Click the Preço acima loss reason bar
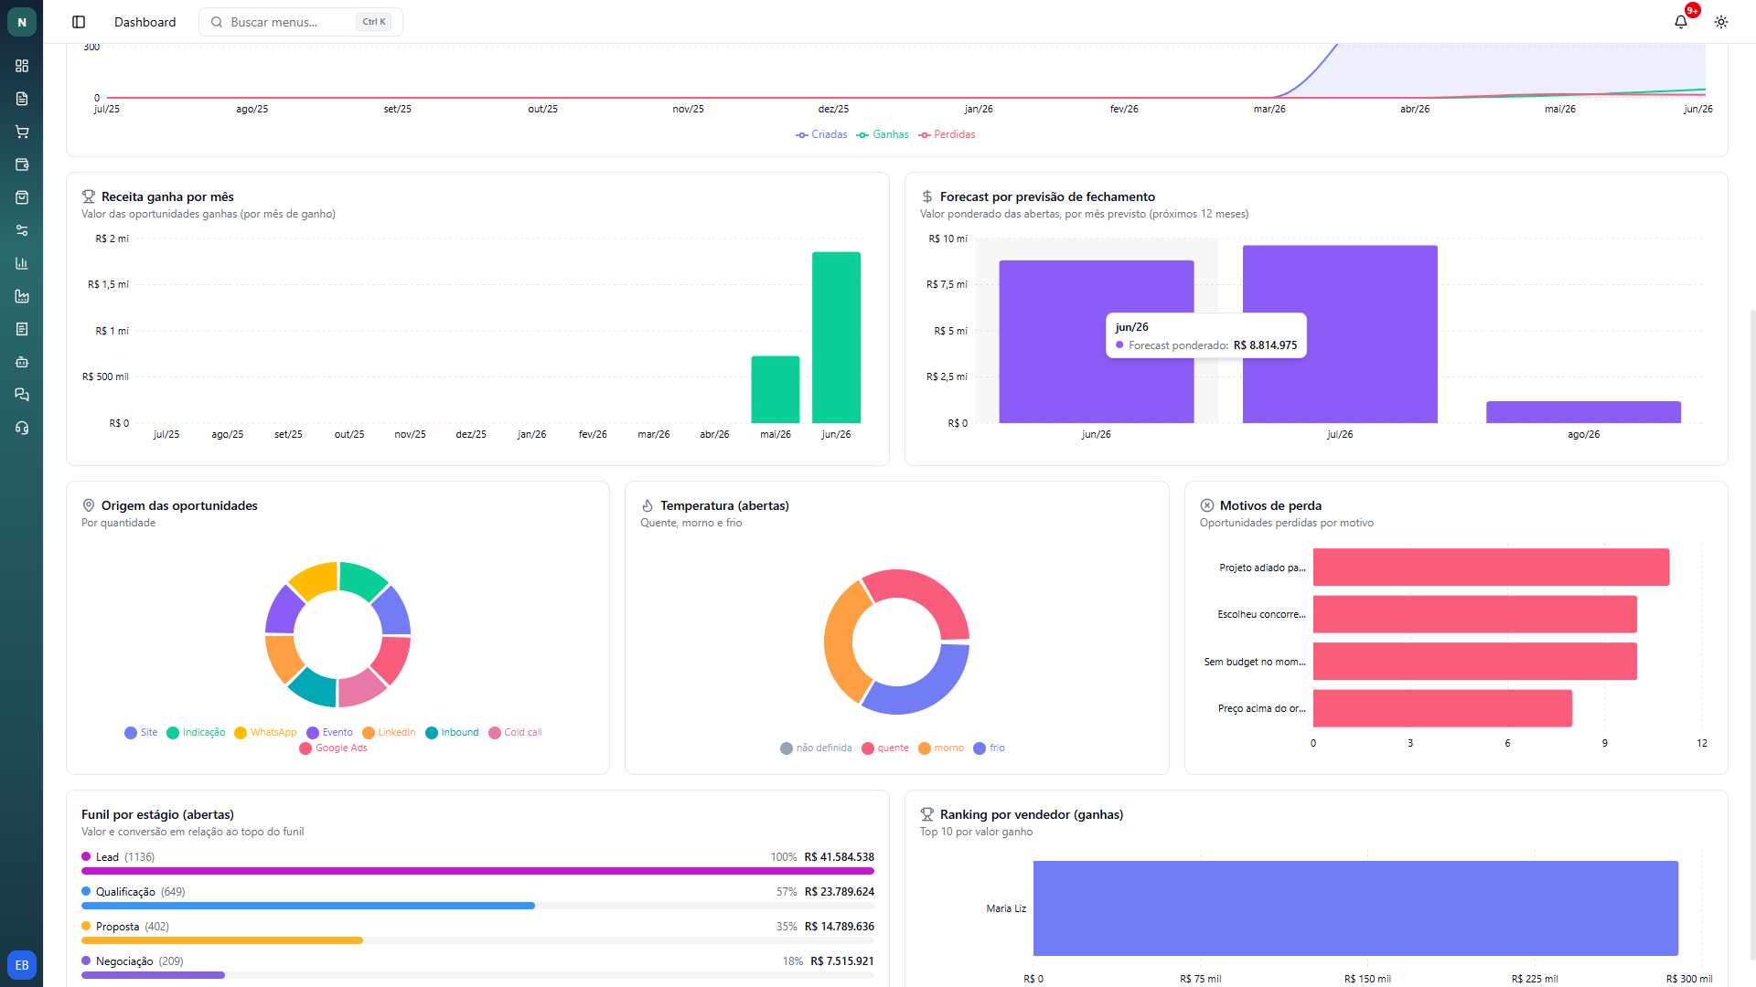This screenshot has width=1756, height=987. tap(1442, 708)
